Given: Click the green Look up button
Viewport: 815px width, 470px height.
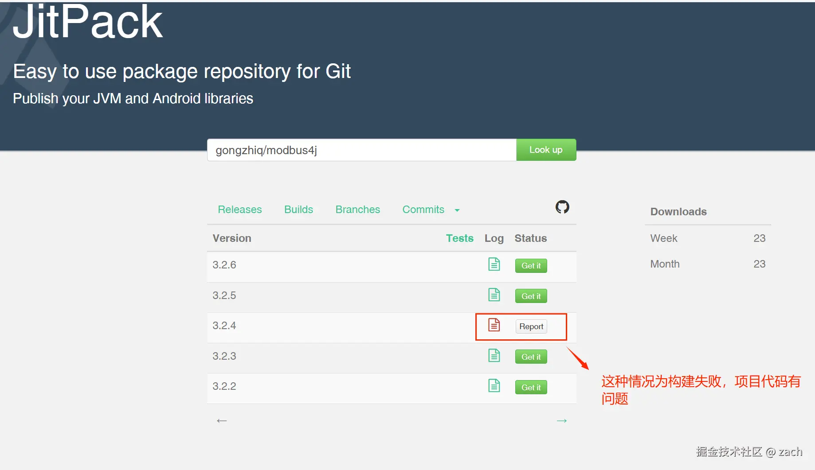Looking at the screenshot, I should [546, 150].
